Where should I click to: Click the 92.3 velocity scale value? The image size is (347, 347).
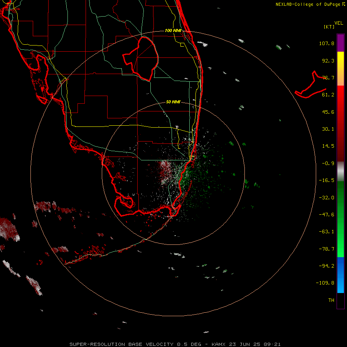pyautogui.click(x=328, y=61)
